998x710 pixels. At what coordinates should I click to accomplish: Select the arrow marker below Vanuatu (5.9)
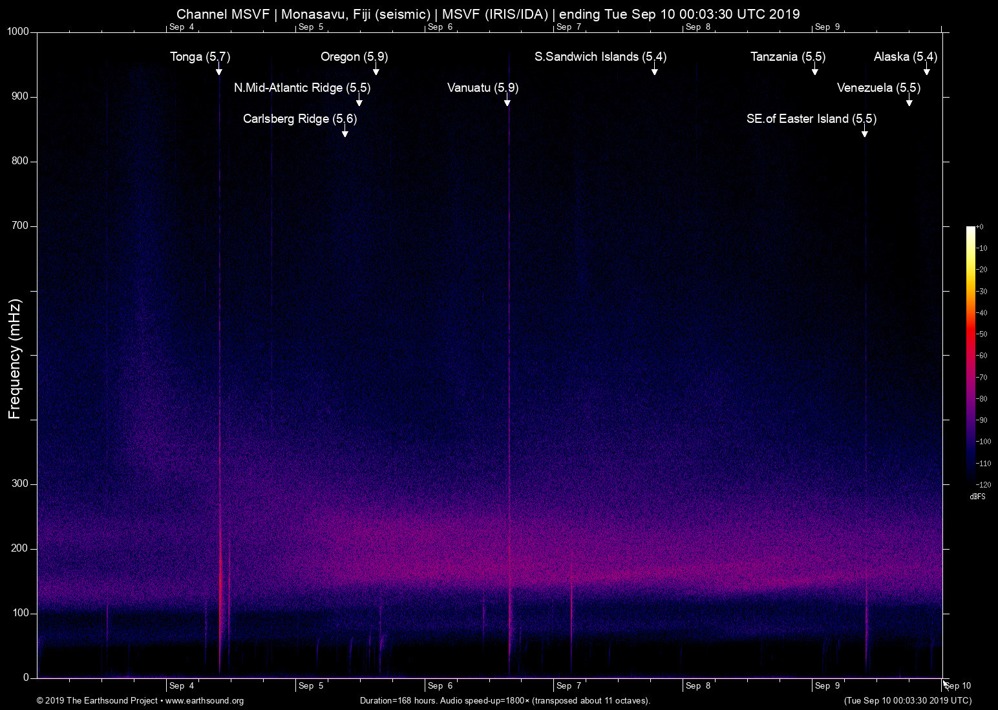[507, 100]
